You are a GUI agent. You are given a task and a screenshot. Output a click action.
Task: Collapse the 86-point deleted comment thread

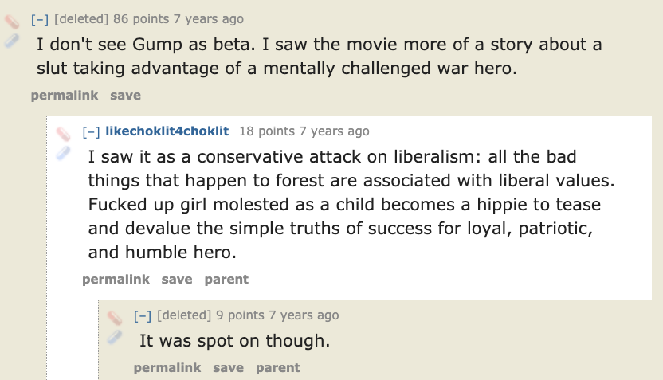point(40,19)
